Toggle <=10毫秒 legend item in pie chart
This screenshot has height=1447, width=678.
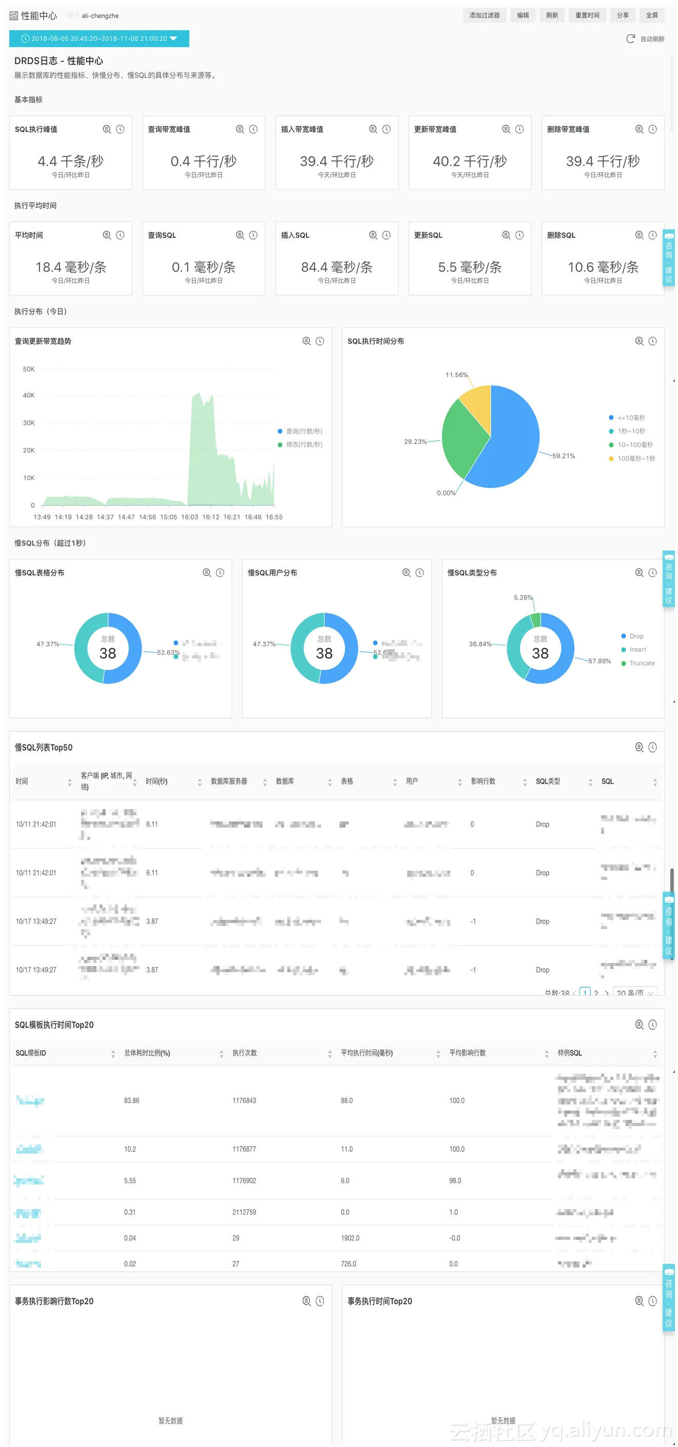click(x=627, y=418)
